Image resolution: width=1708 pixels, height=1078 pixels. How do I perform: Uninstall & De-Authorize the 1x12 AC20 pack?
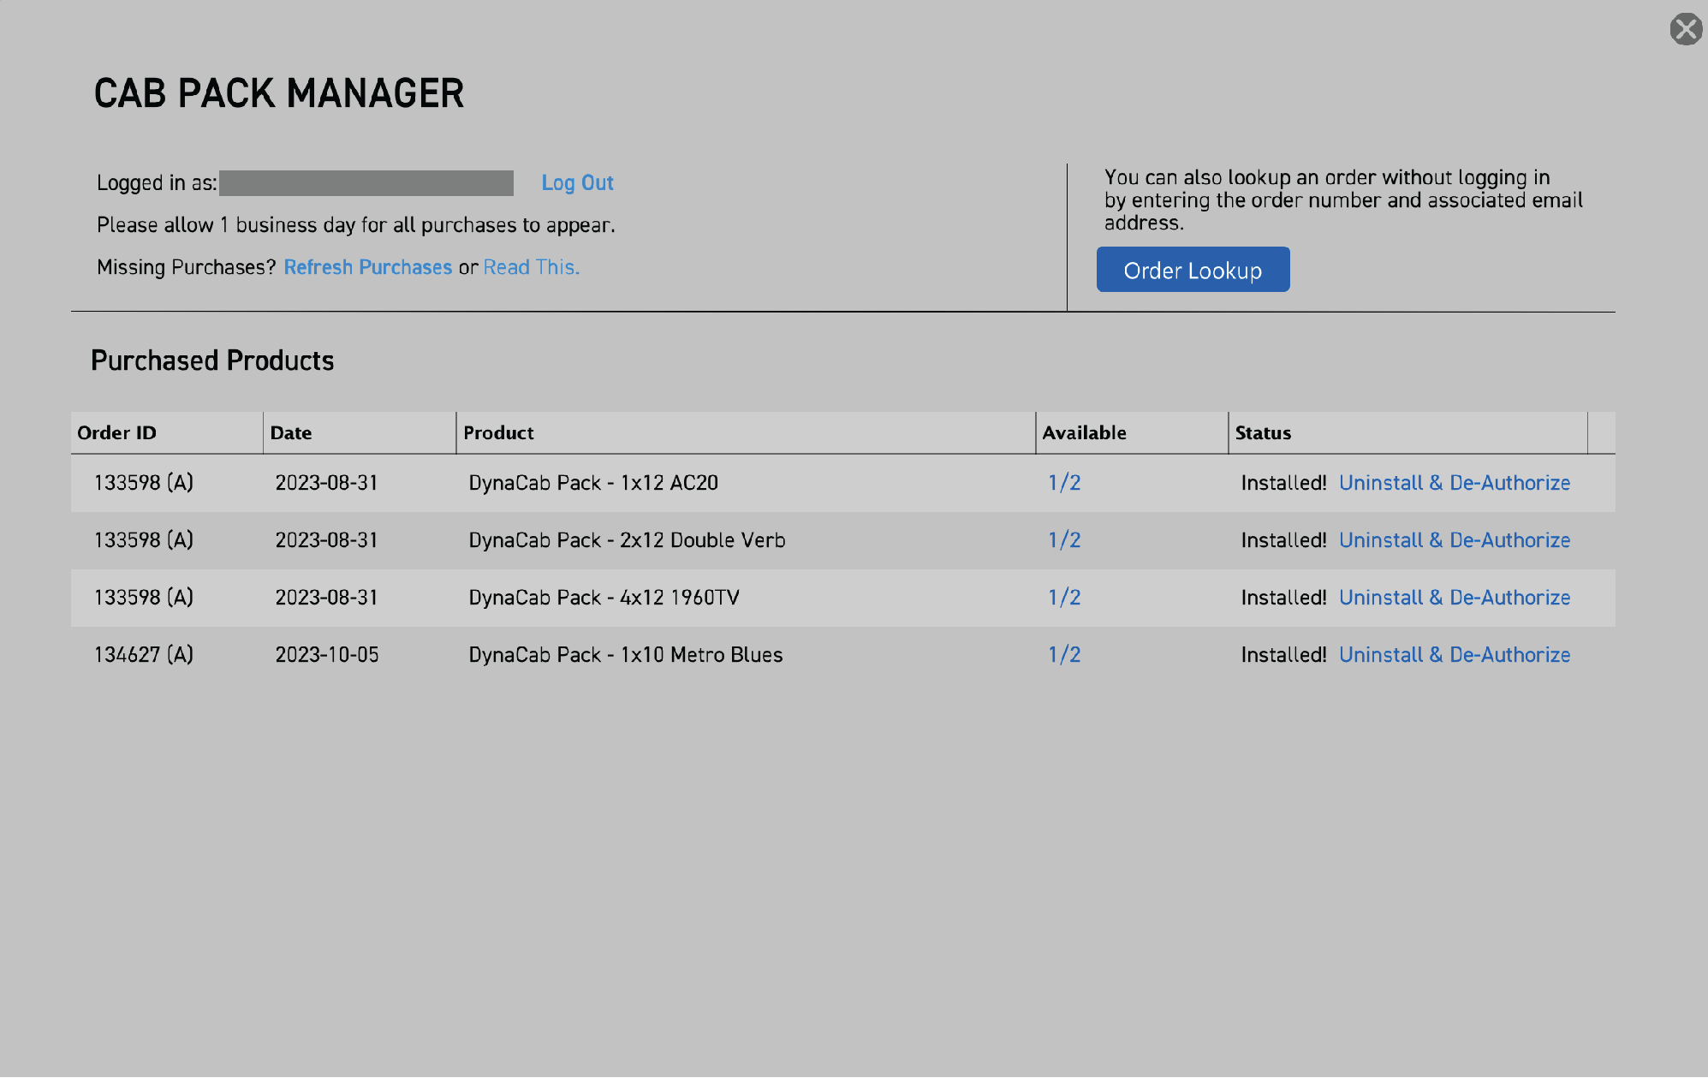pyautogui.click(x=1454, y=483)
